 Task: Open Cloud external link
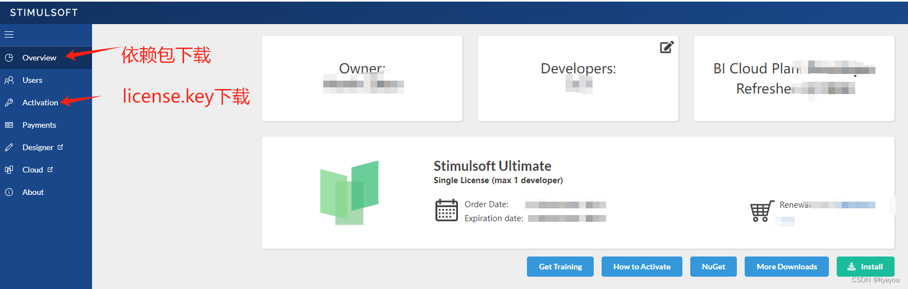click(46, 170)
